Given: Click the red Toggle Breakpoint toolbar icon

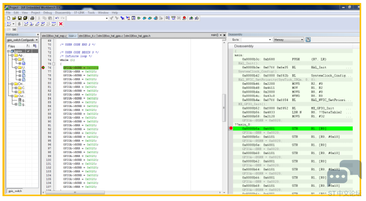Looking at the screenshot, I should coord(184,18).
